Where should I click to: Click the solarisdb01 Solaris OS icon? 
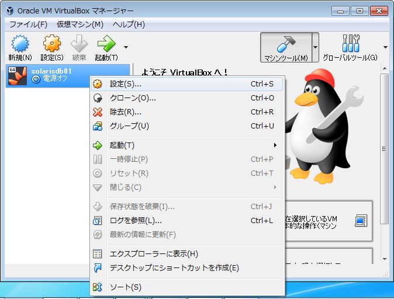click(x=18, y=75)
